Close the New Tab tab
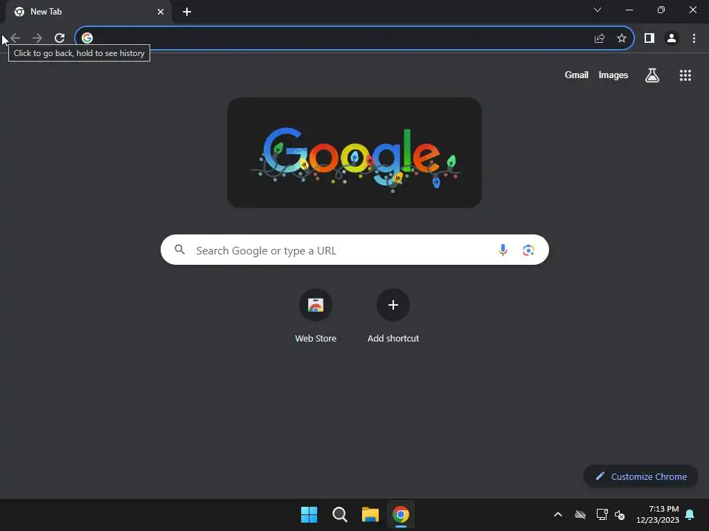 tap(161, 12)
